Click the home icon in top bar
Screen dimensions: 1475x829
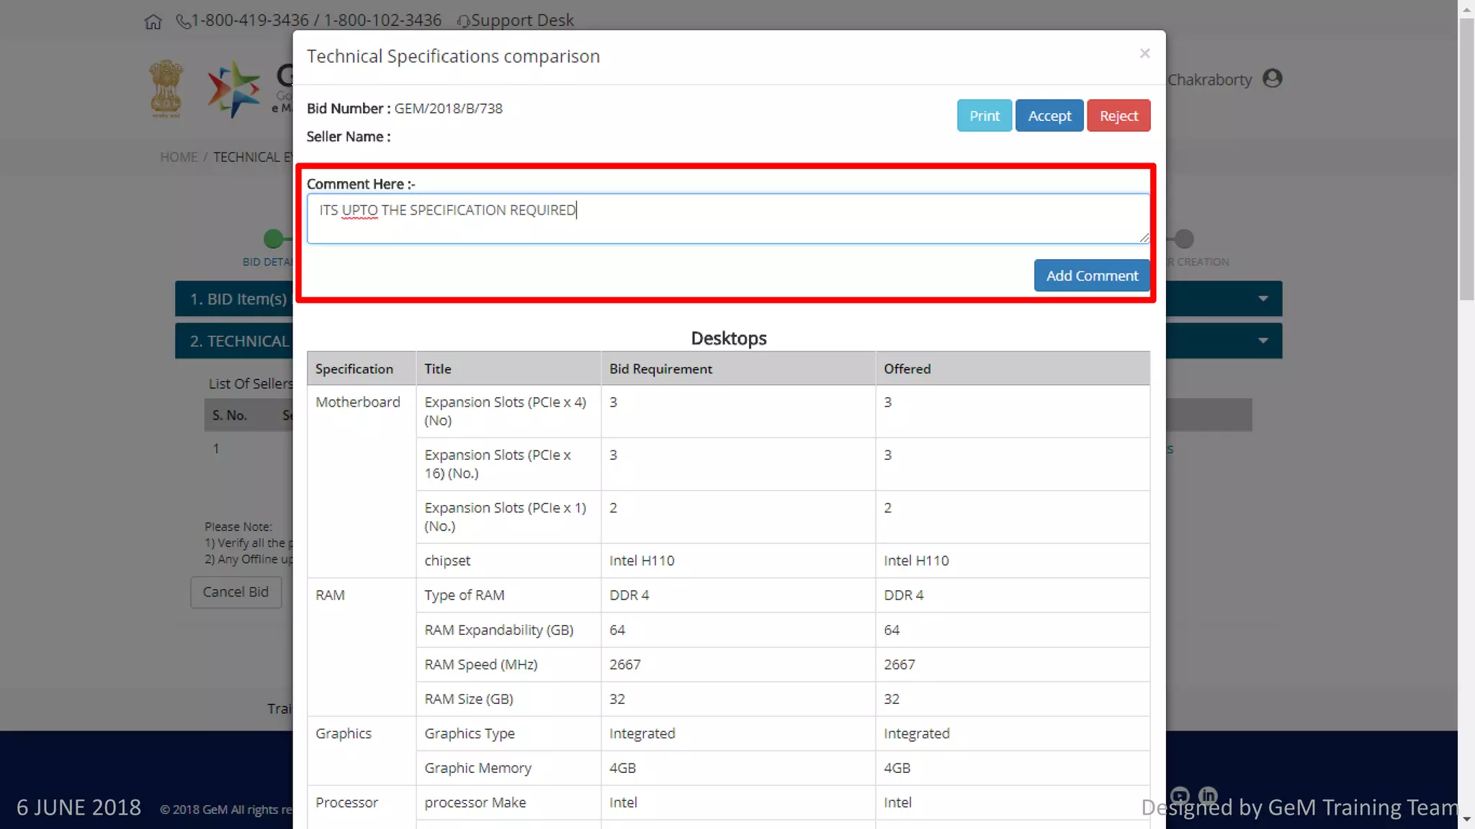click(153, 22)
